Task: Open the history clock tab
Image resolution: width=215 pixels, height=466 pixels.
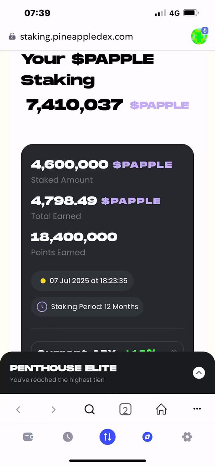Action: pos(68,437)
